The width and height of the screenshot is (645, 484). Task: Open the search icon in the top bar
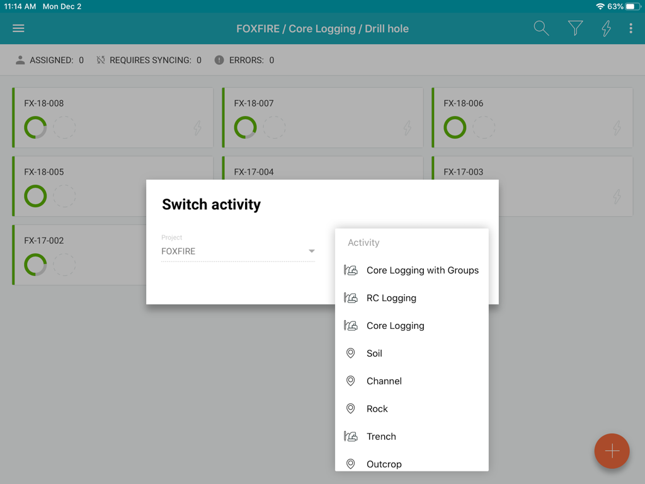tap(540, 28)
